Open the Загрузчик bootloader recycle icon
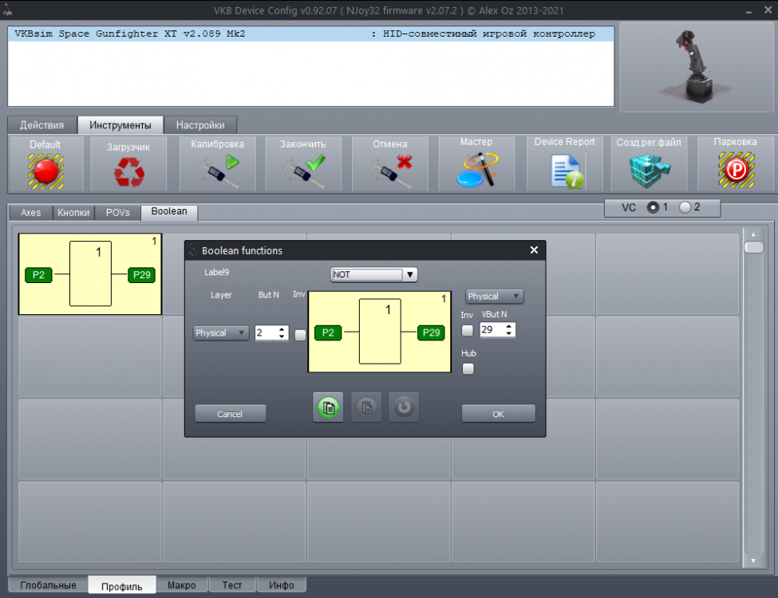The width and height of the screenshot is (778, 598). click(129, 172)
